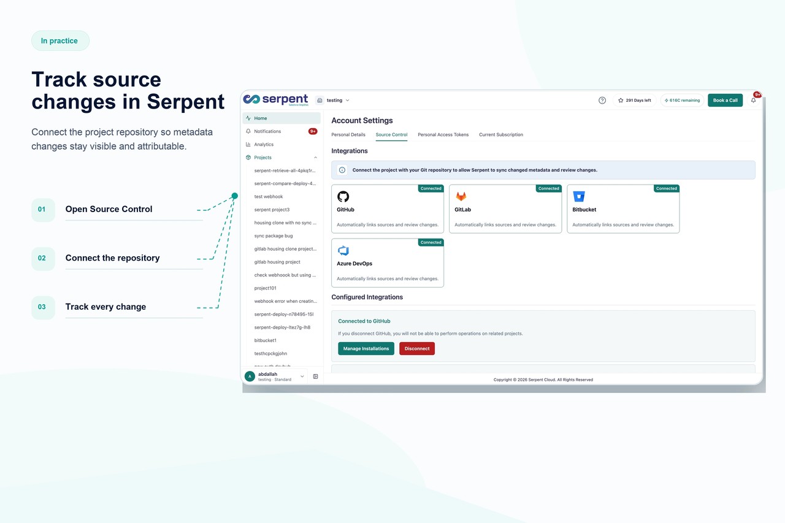Open gitlab housing clone project... entry

285,249
